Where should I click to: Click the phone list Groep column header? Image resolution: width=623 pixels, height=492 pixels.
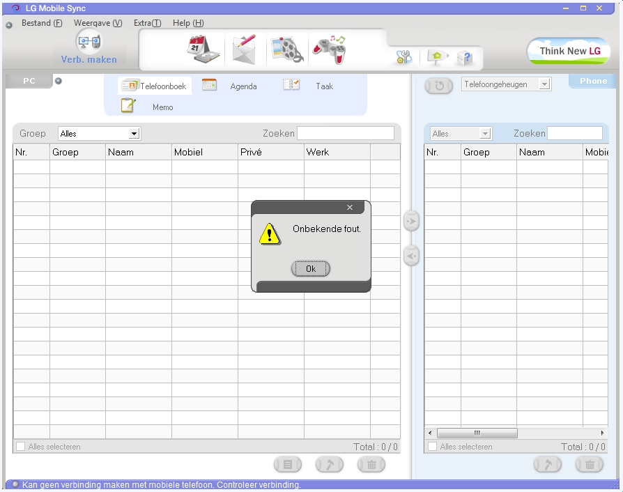(x=489, y=152)
